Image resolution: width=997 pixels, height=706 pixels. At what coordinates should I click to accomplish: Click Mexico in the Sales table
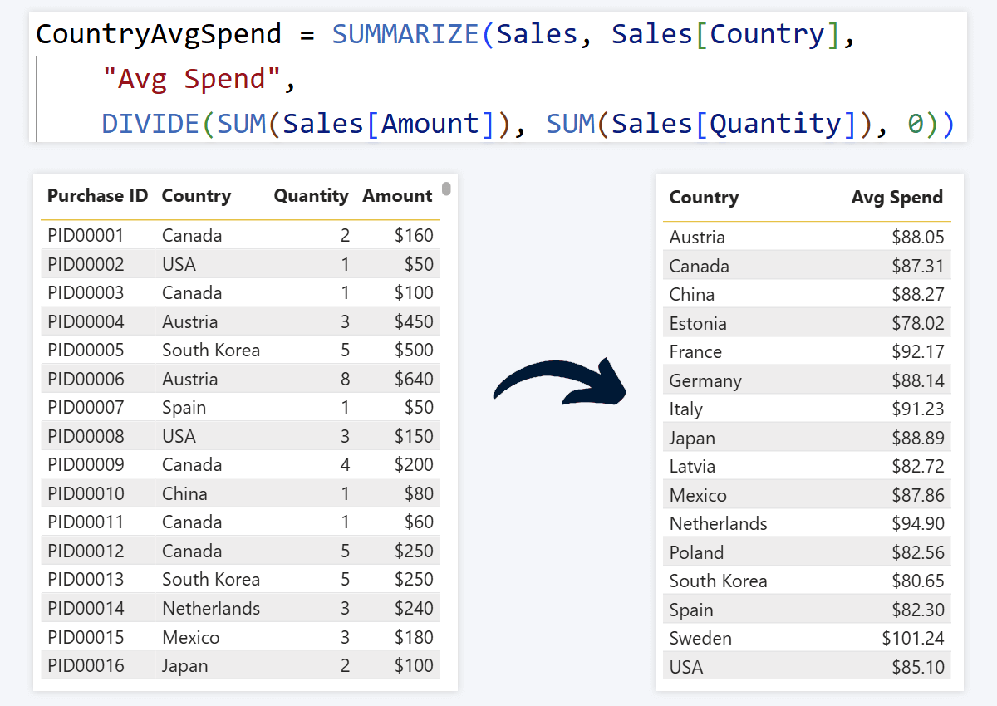(x=191, y=637)
